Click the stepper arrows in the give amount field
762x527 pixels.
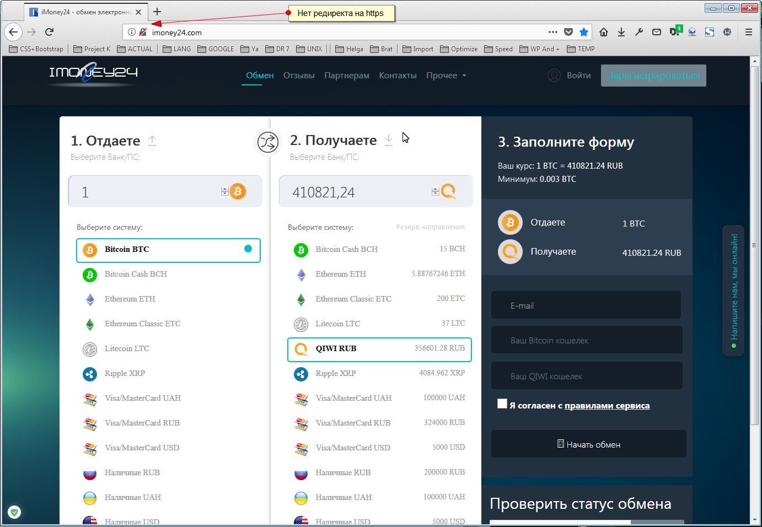(224, 191)
